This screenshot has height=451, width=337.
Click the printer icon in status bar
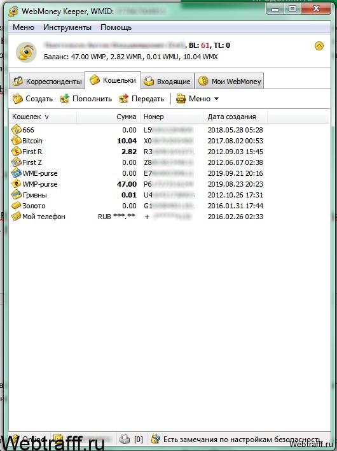125,439
